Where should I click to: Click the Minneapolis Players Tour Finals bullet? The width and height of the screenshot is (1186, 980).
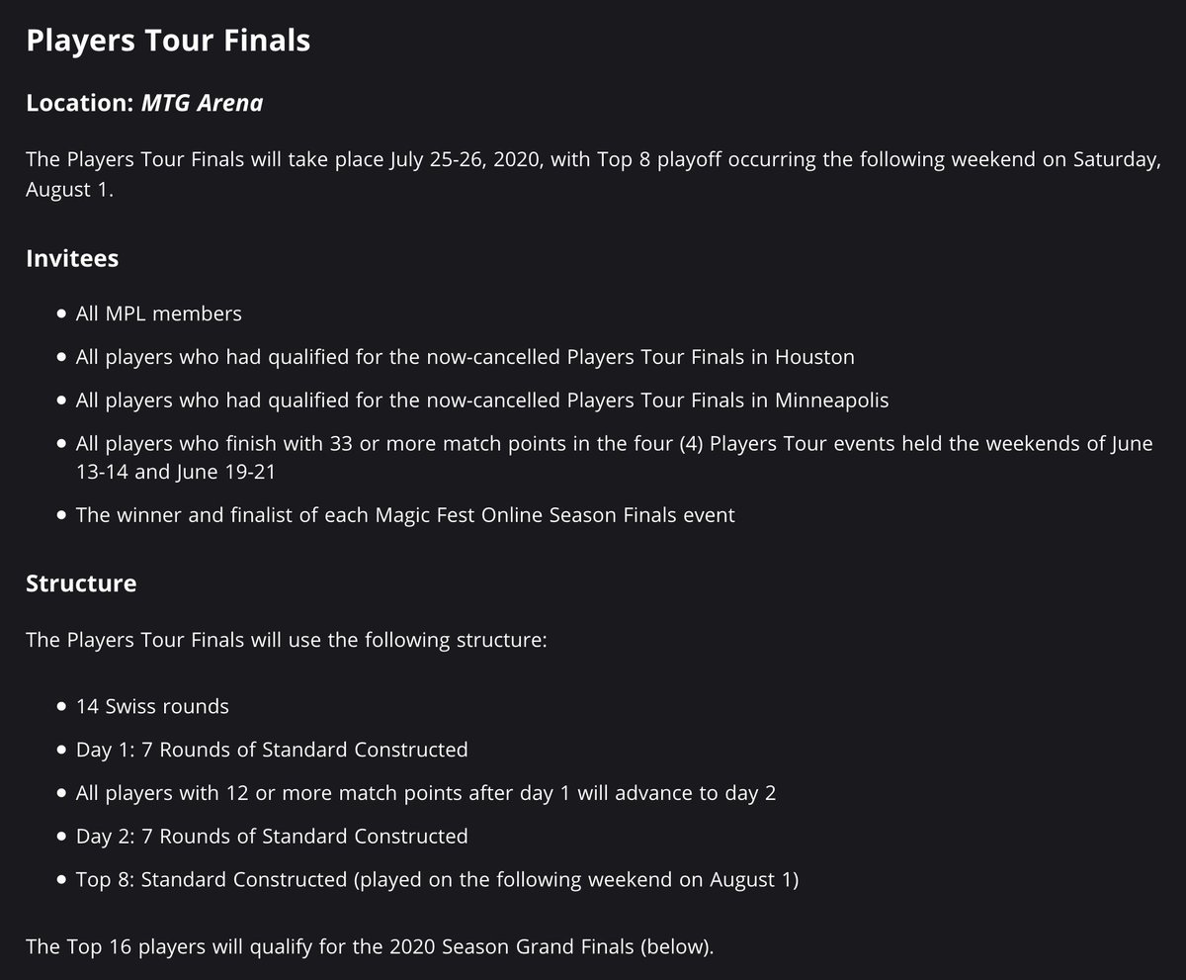click(481, 400)
